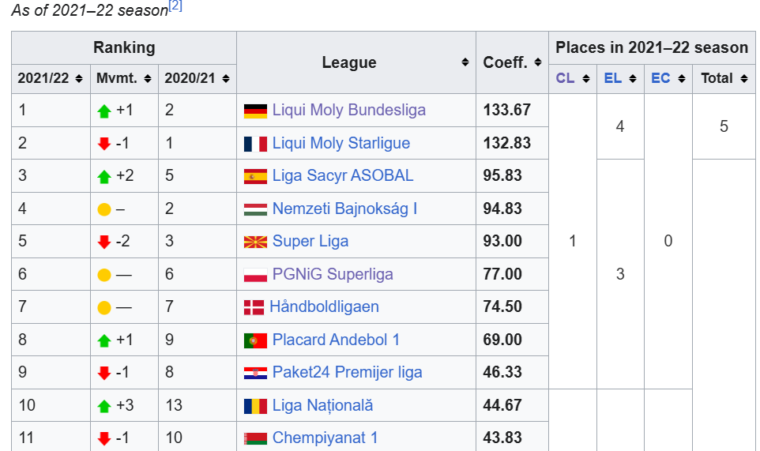Sort by the League column sort arrows

point(465,62)
